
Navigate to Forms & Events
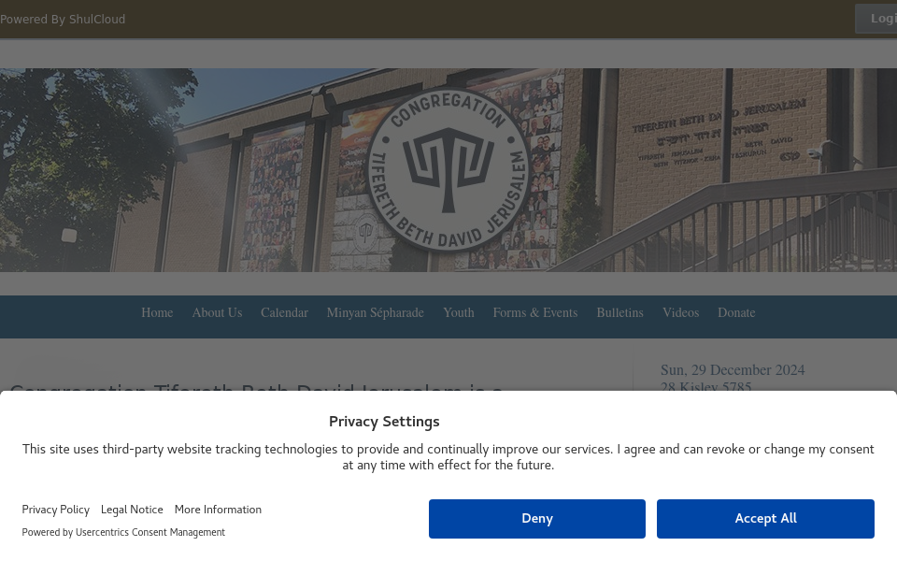tap(535, 313)
